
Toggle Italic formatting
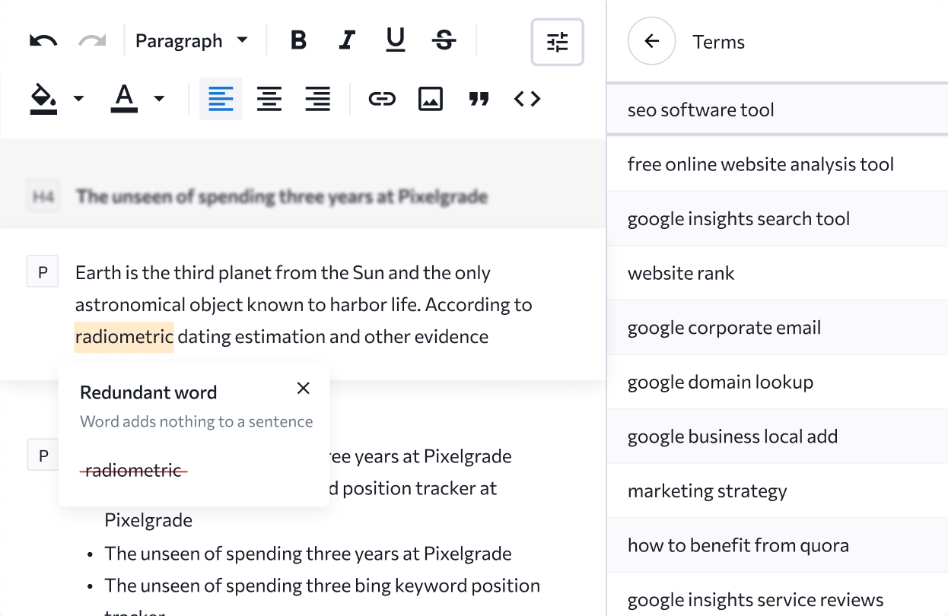point(347,41)
